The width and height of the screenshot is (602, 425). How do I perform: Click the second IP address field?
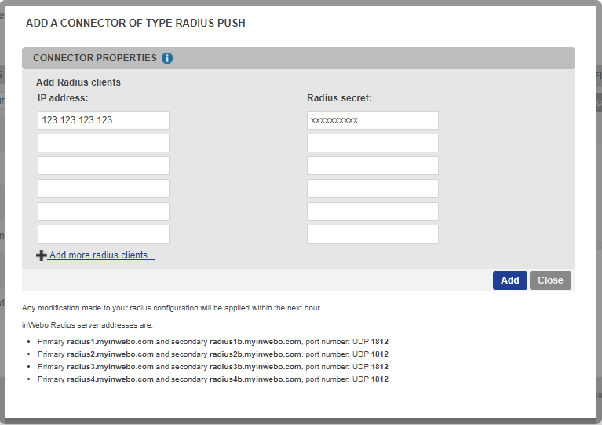click(104, 143)
